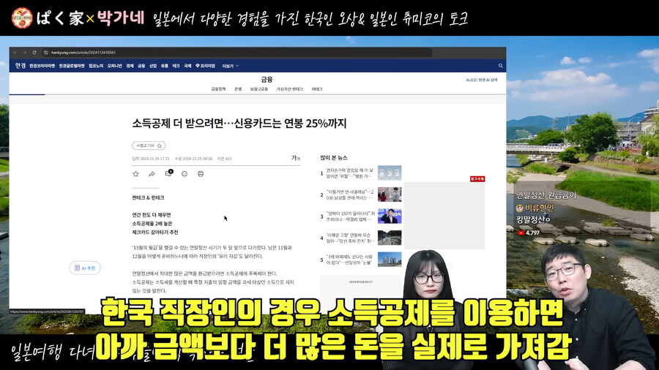Click the thumbnail of most-read news item 2
This screenshot has width=659, height=370.
pos(390,195)
